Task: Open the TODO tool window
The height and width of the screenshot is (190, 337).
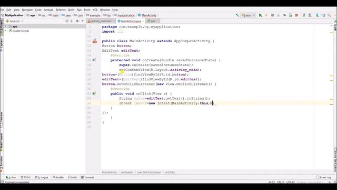Action: point(25,177)
